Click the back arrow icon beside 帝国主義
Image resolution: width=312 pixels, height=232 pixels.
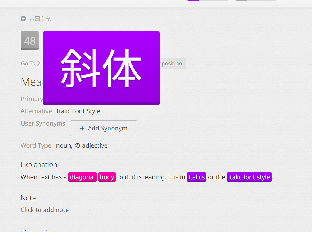[24, 18]
